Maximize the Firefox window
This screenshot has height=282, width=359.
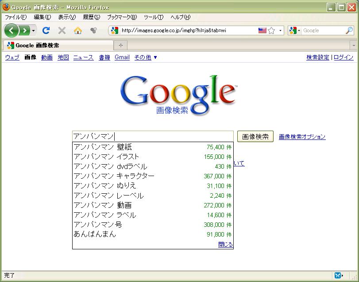[341, 8]
